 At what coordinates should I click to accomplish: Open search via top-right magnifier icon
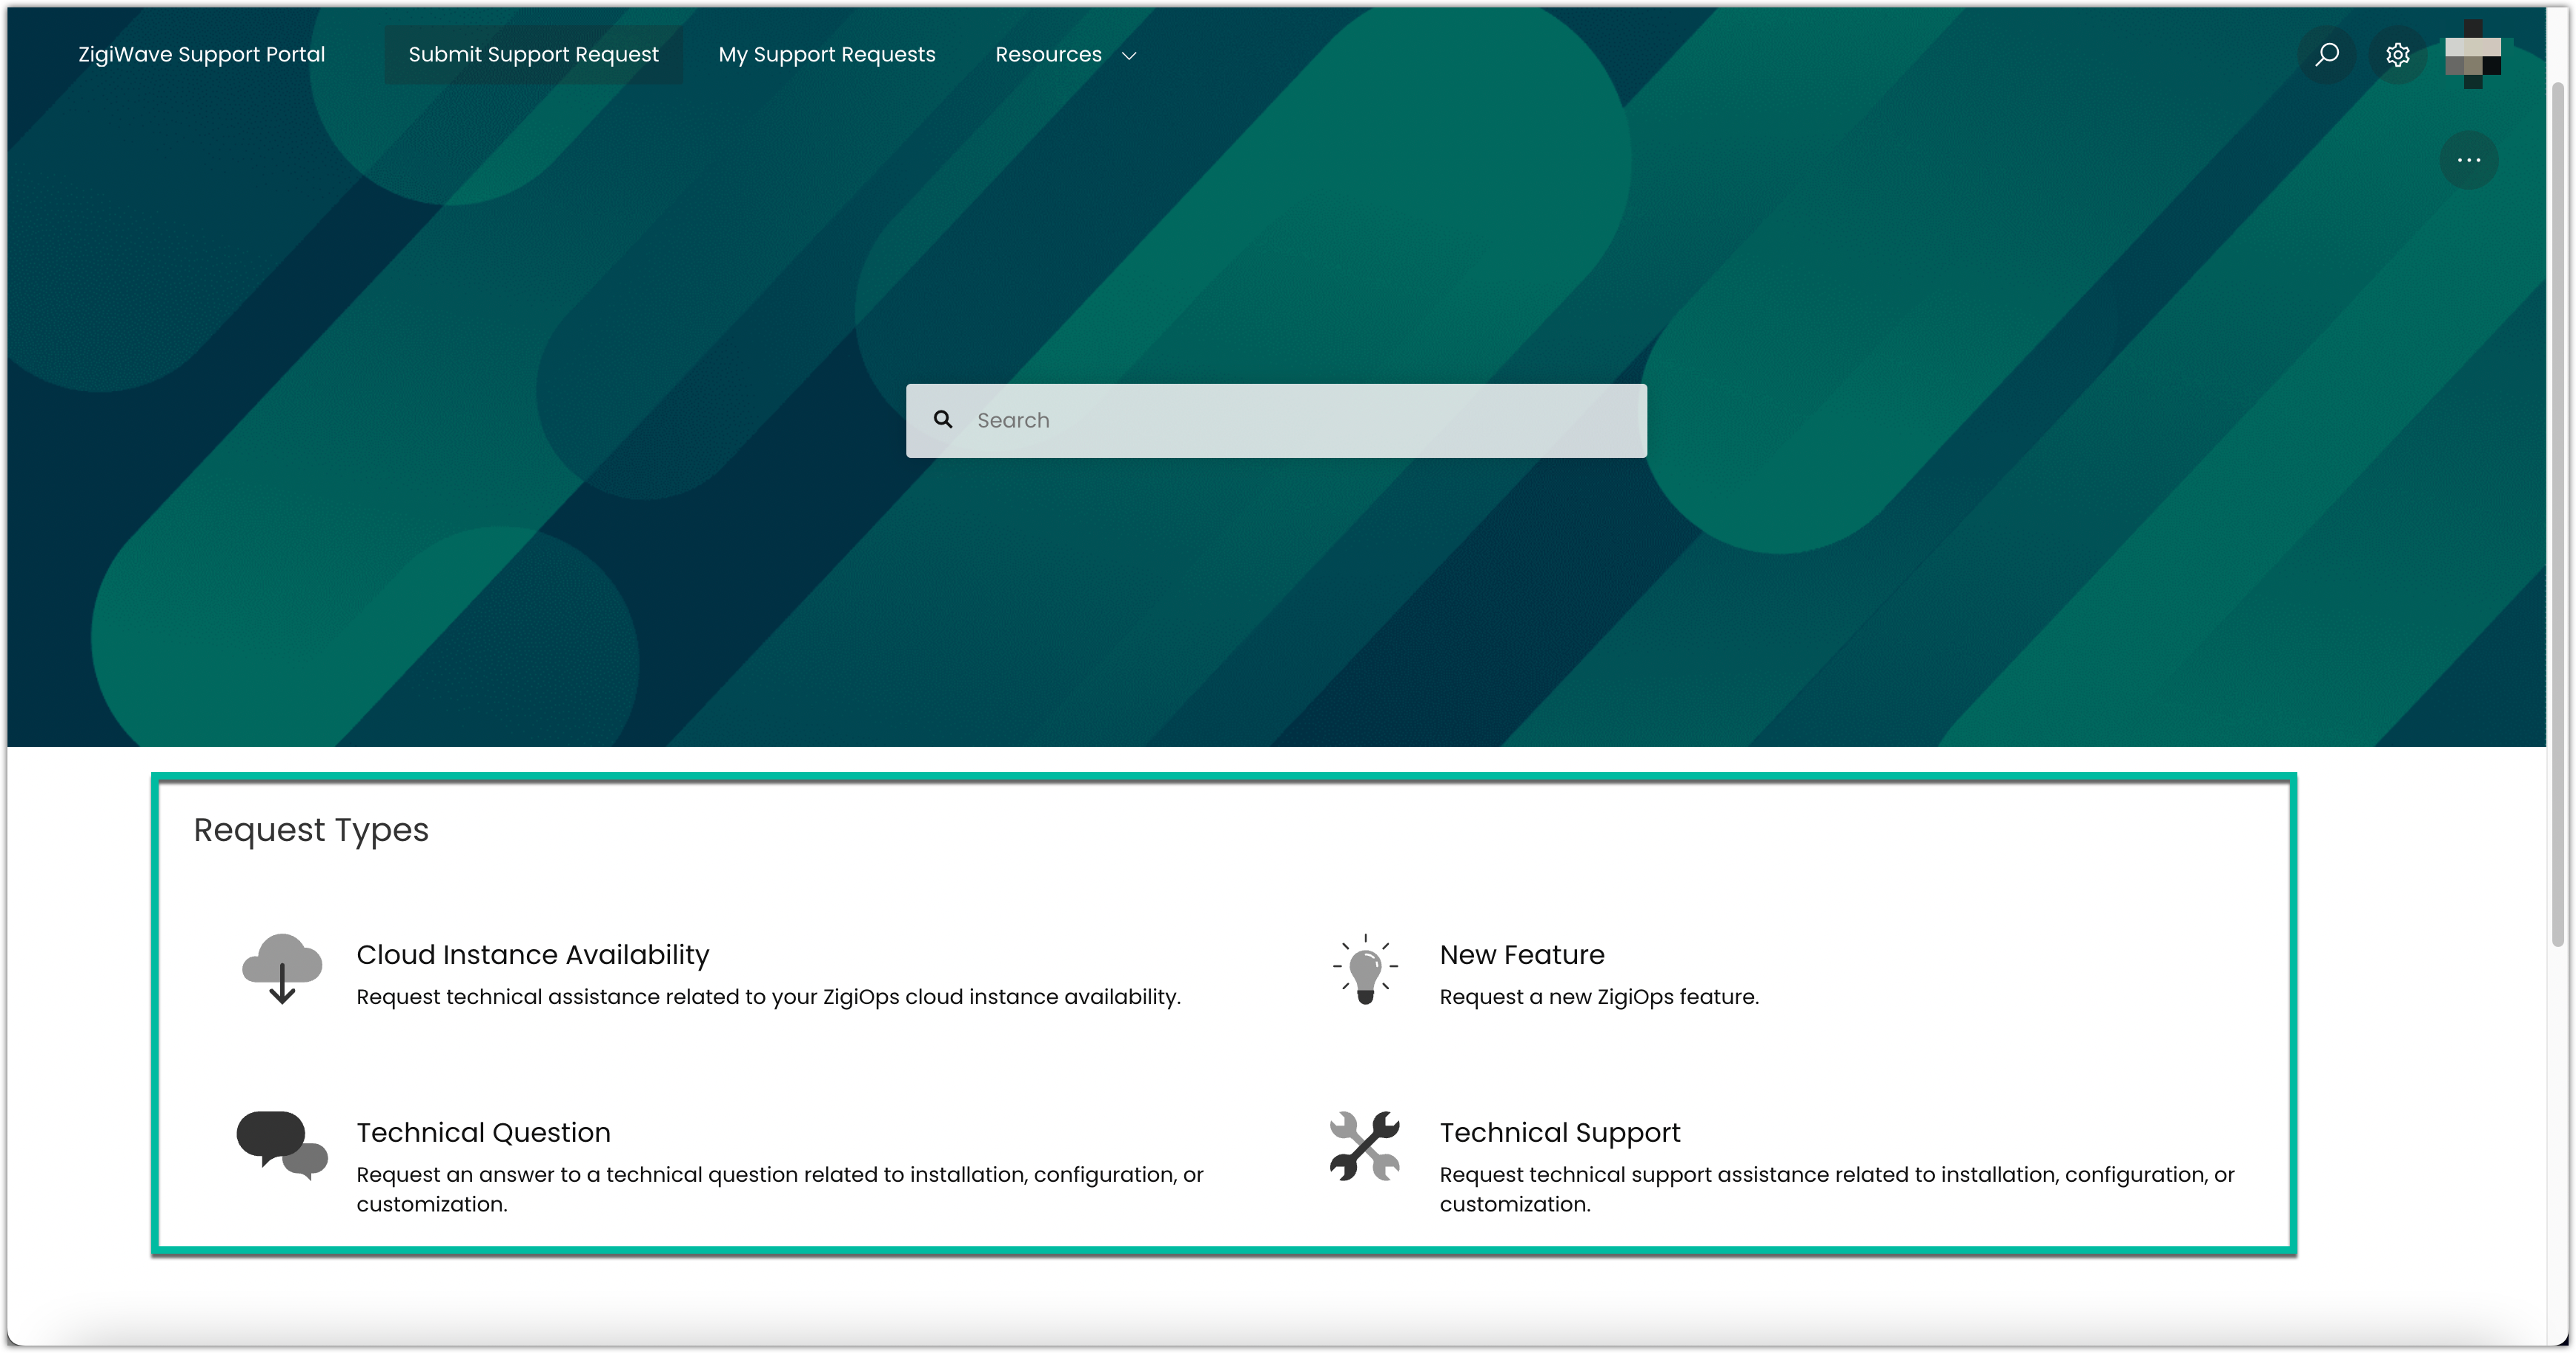coord(2327,55)
